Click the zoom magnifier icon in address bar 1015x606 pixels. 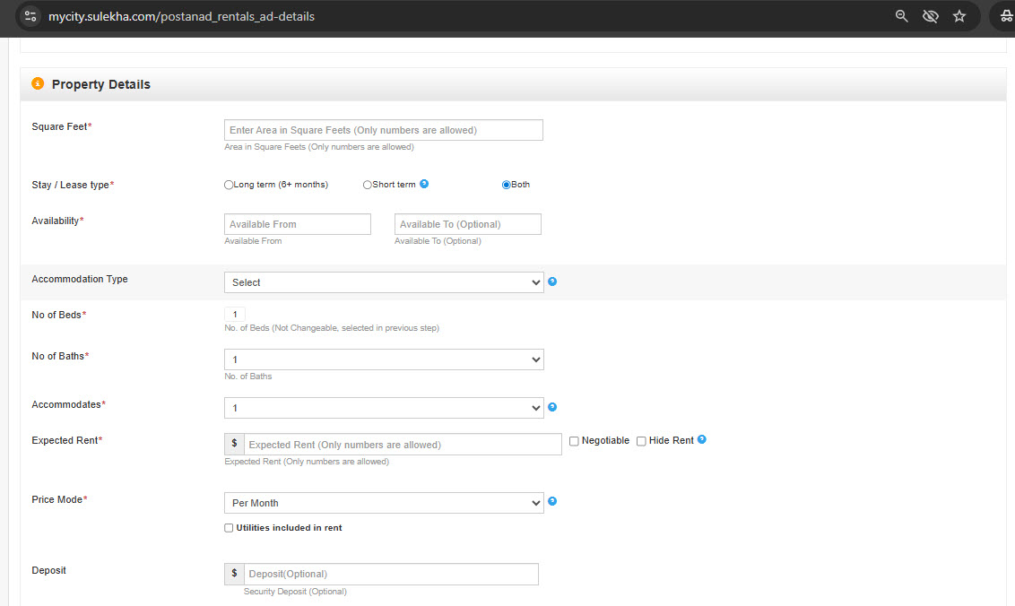tap(902, 16)
